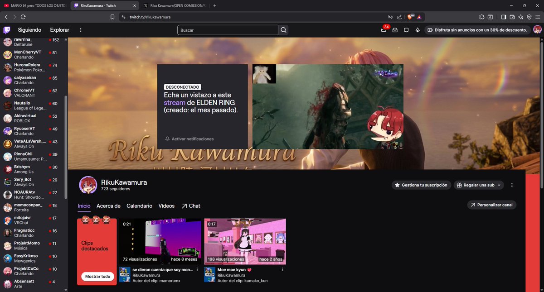
Task: Click the ad-free 30% discount banner
Action: point(478,30)
